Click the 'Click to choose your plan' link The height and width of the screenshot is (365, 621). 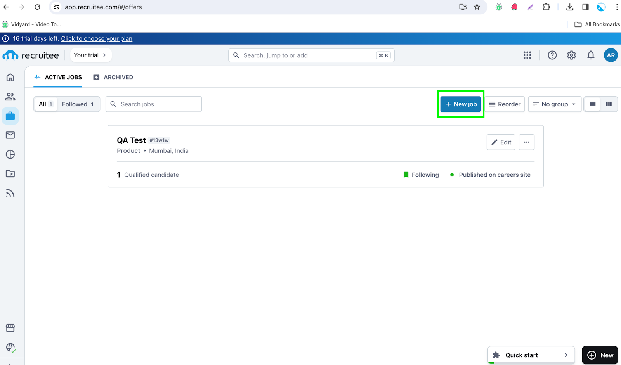(x=97, y=38)
